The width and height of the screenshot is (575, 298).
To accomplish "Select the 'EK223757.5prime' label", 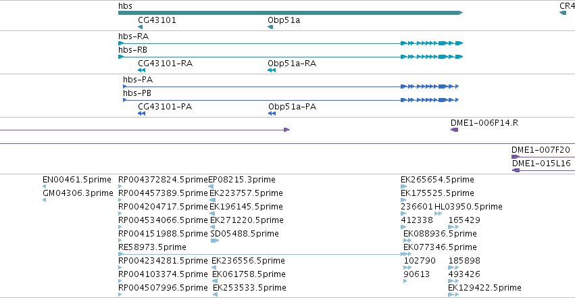I will (246, 193).
